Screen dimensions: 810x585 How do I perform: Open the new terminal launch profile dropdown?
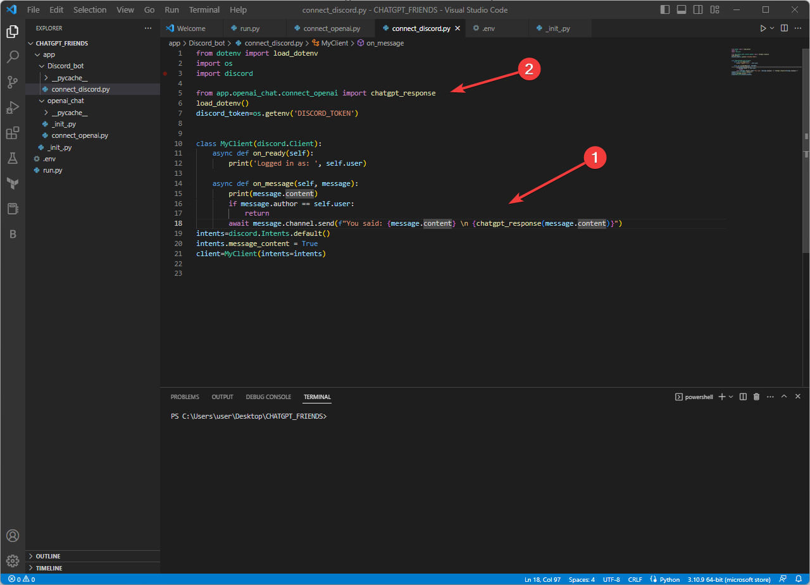[731, 397]
